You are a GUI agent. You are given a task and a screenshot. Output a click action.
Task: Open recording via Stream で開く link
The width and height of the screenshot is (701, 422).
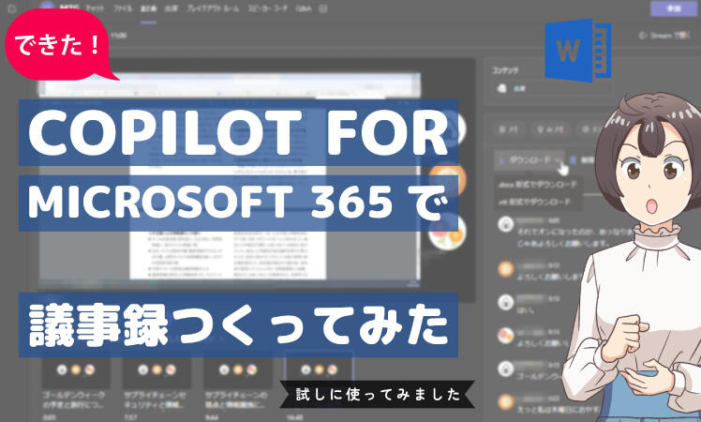pos(664,35)
